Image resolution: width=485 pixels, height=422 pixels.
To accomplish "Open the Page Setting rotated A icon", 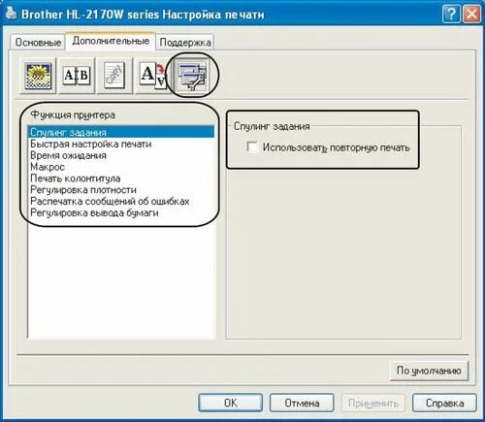I will click(x=152, y=76).
